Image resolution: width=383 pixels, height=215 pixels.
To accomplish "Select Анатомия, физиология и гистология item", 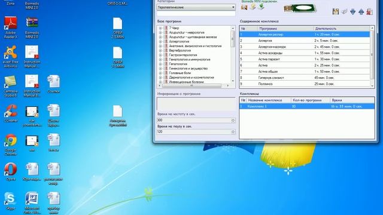I will coord(195,46).
